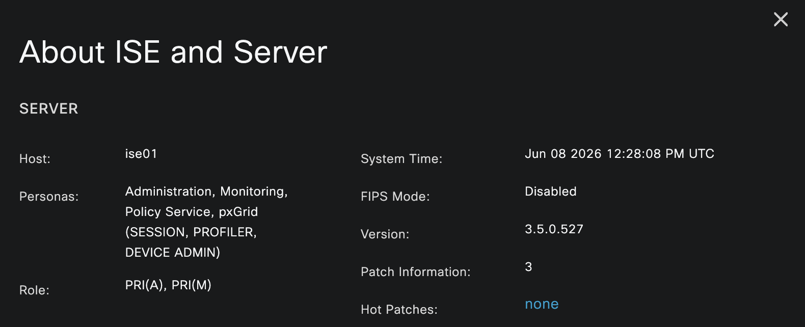Select the role value 'PRI(A), PRI(M)'
The image size is (805, 327).
click(x=168, y=285)
